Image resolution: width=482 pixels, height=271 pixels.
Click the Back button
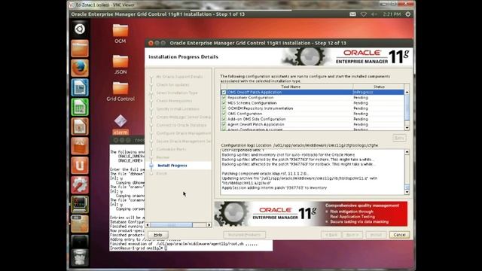[x=331, y=235]
